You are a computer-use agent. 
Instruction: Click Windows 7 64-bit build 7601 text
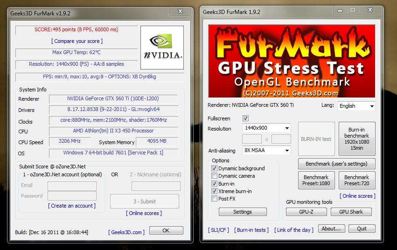pos(113,153)
